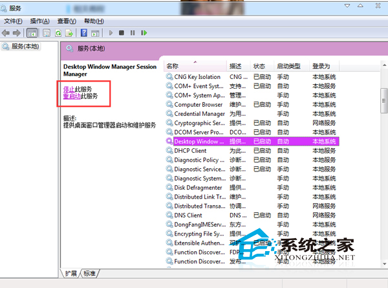Select the DongFangIMEServ service
The height and width of the screenshot is (288, 388).
click(252, 225)
